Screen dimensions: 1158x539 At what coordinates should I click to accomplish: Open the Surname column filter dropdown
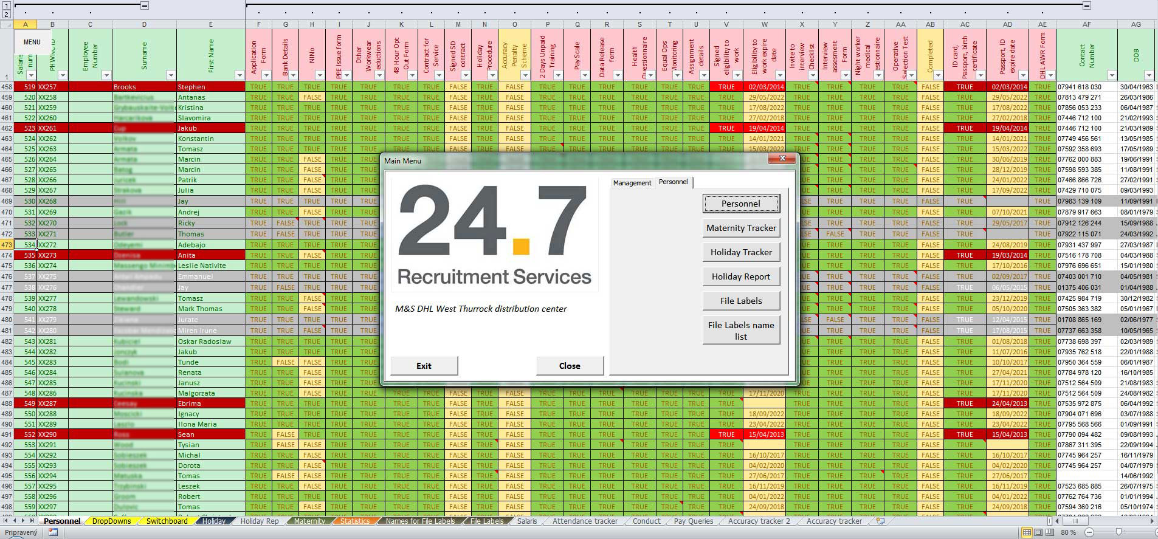click(x=171, y=75)
